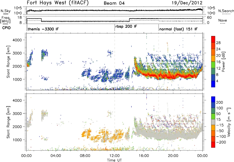Click the '-15' tick on Velocity scale

pyautogui.click(x=220, y=125)
